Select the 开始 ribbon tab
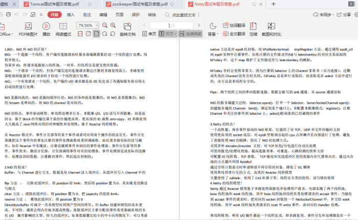This screenshot has width=358, height=220. pyautogui.click(x=54, y=15)
